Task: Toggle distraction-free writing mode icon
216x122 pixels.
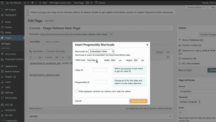Action: point(168,57)
